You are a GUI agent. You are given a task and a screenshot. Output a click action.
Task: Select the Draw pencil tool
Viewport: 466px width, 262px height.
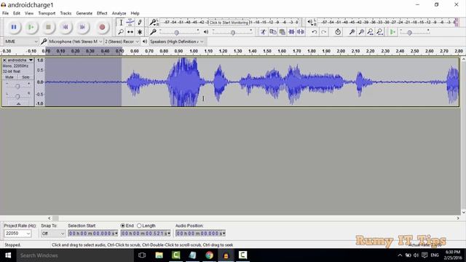click(140, 23)
